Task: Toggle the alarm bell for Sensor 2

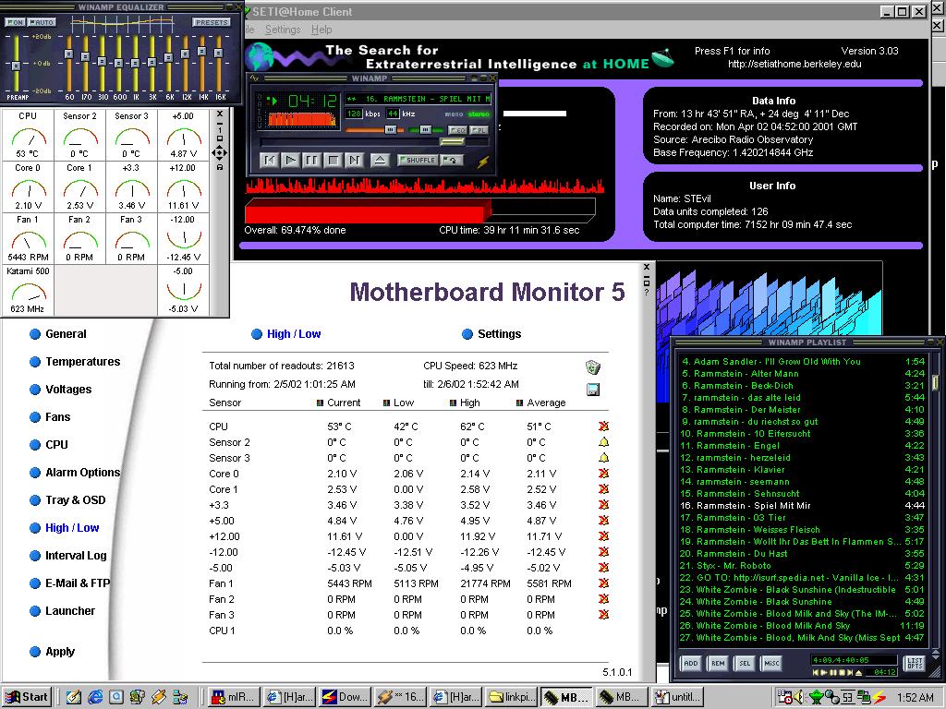Action: (x=603, y=442)
